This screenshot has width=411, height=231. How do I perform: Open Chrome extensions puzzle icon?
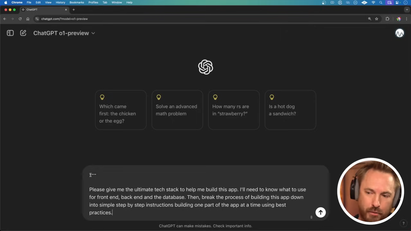[388, 19]
